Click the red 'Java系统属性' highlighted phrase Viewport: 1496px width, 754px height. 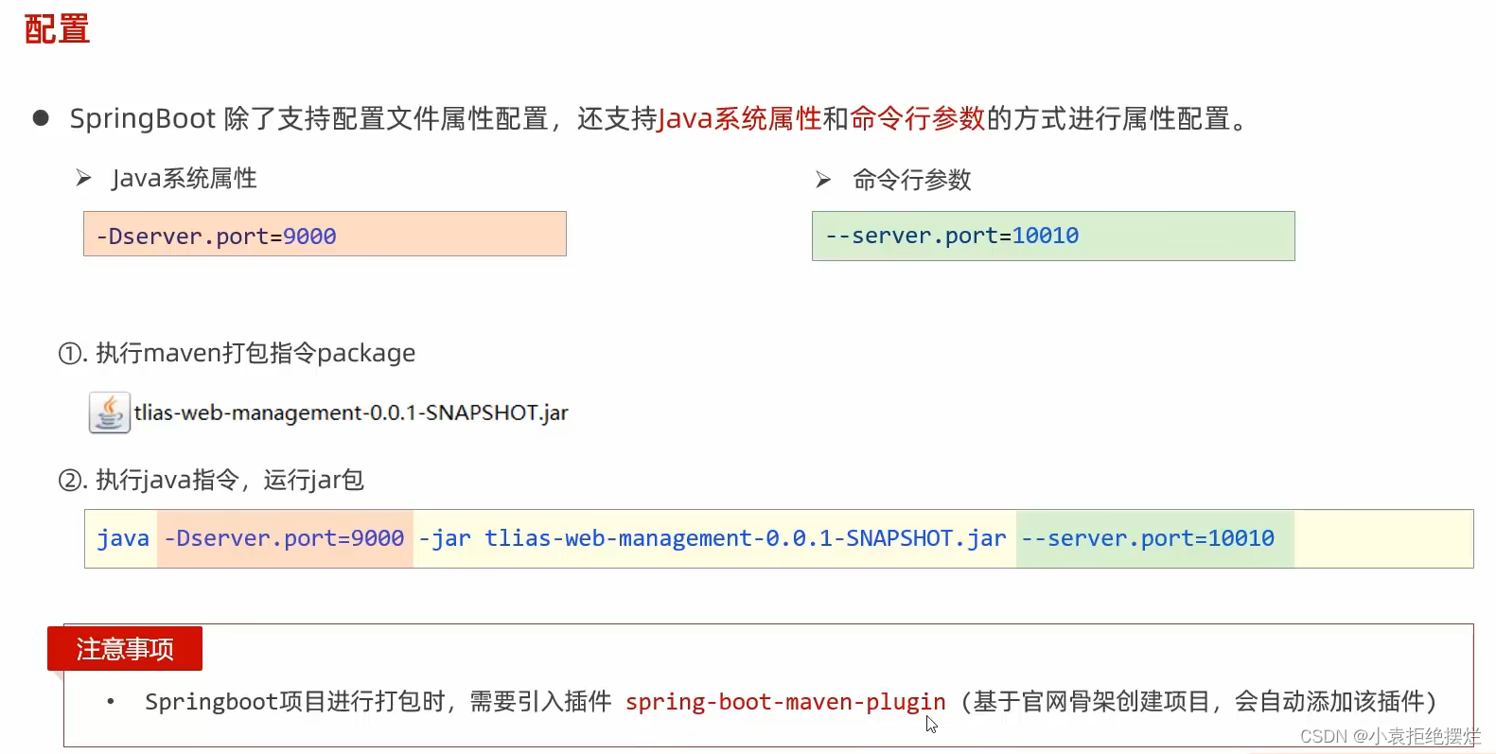[739, 118]
